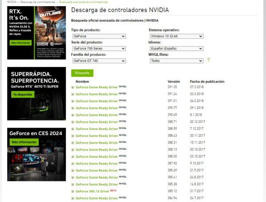Click the date 31.7.2017
This screenshot has width=266, height=202.
pyautogui.click(x=196, y=191)
